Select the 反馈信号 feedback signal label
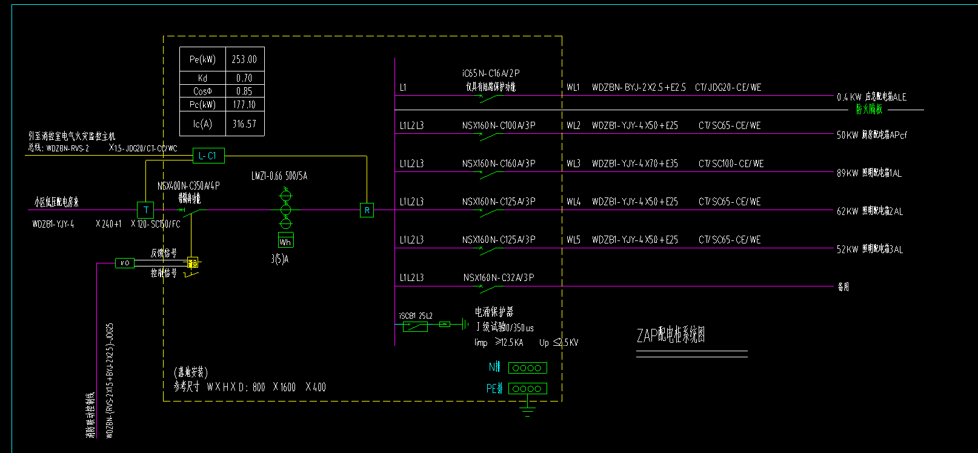The width and height of the screenshot is (978, 453). point(164,253)
